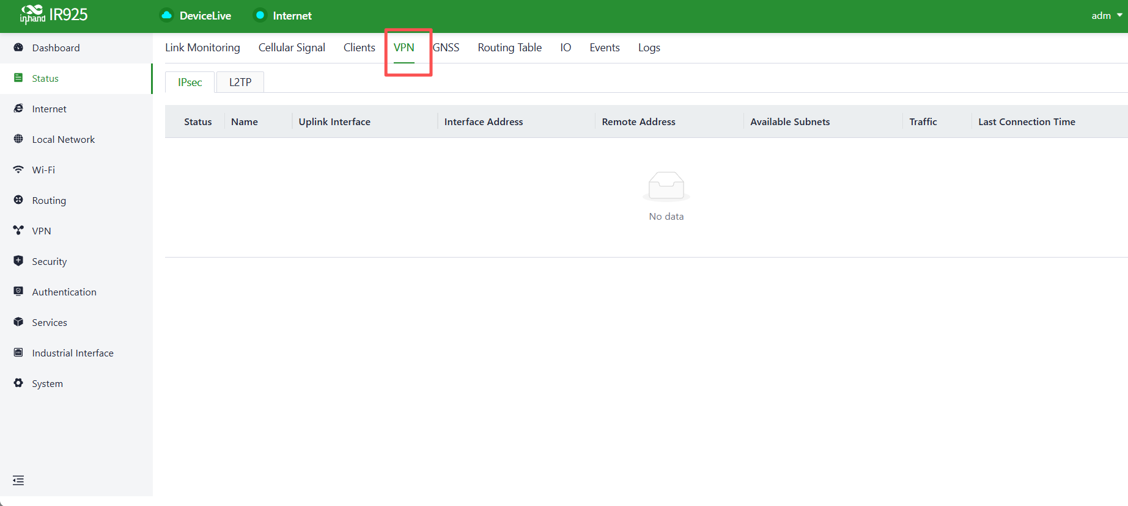Click Uplink Interface column header
Viewport: 1128px width, 506px height.
coord(334,121)
